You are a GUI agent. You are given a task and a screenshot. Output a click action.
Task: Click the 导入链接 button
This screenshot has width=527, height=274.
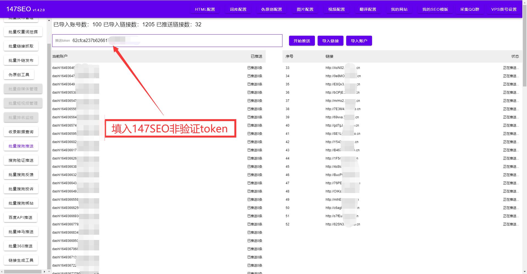click(330, 41)
